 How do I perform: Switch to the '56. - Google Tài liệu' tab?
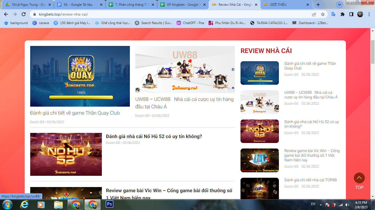[x=79, y=5]
